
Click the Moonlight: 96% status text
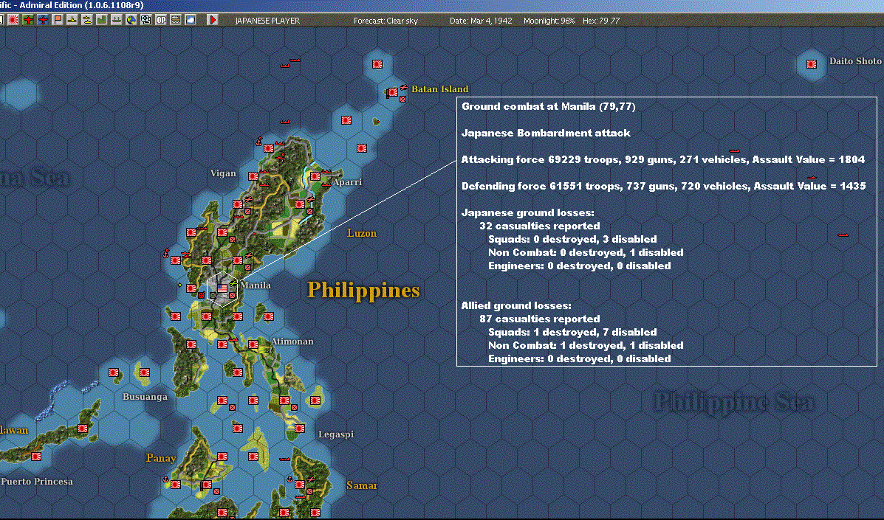point(549,20)
